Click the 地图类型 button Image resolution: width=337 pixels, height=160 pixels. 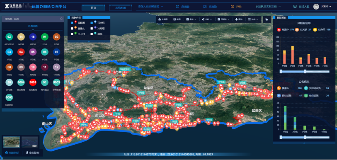12,153
